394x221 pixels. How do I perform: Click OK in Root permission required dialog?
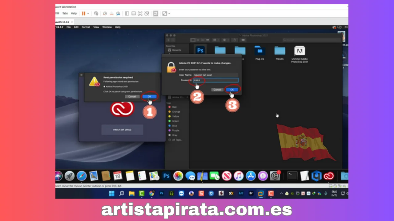(149, 96)
